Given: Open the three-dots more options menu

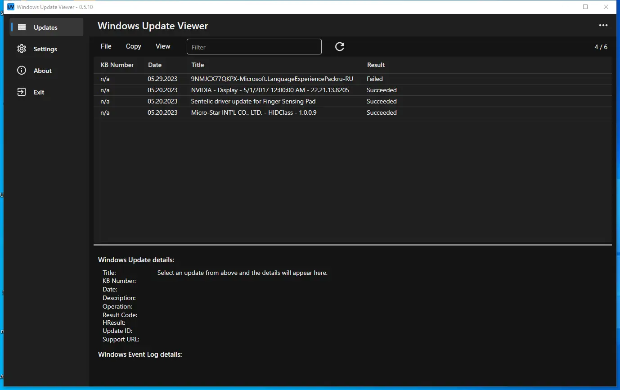Looking at the screenshot, I should pyautogui.click(x=603, y=26).
